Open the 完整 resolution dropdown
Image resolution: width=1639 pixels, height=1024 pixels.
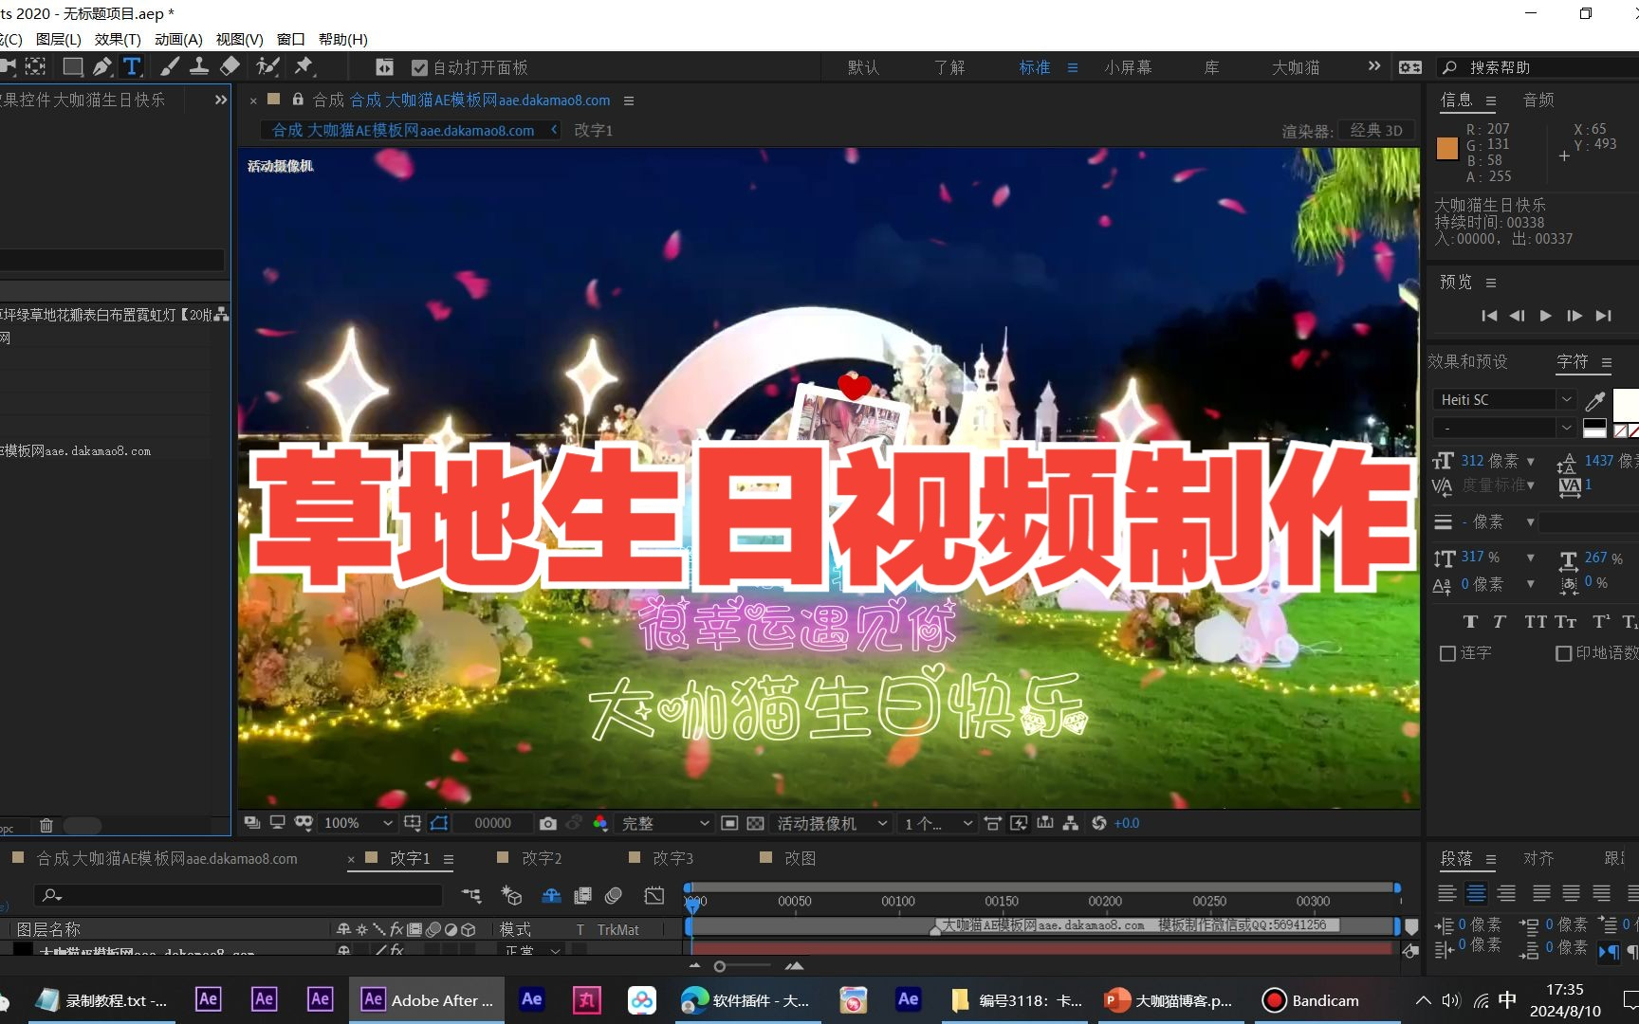coord(666,823)
